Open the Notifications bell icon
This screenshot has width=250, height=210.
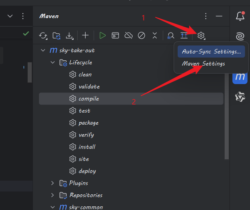[x=240, y=16]
